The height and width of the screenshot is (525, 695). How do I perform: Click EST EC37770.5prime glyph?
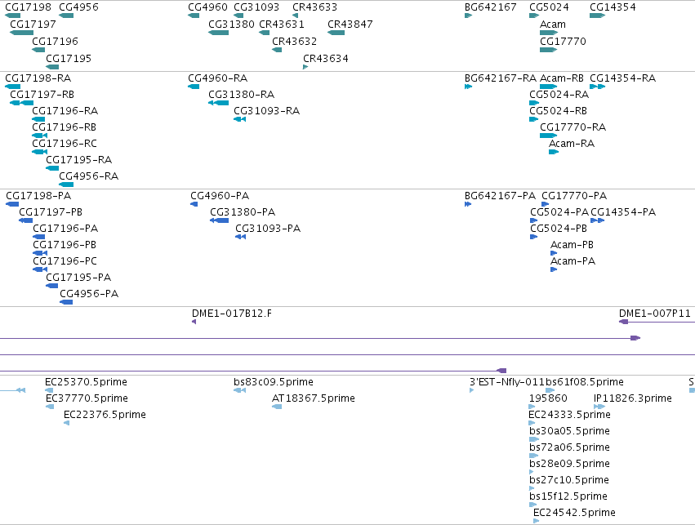[50, 407]
